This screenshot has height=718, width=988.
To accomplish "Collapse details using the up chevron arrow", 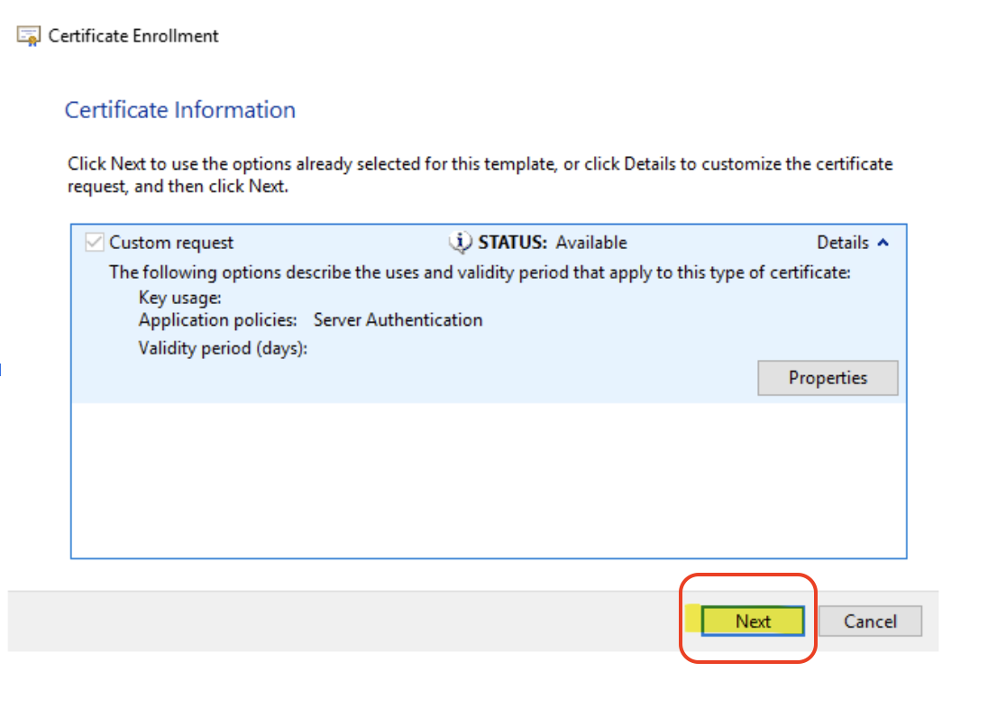I will click(x=883, y=242).
